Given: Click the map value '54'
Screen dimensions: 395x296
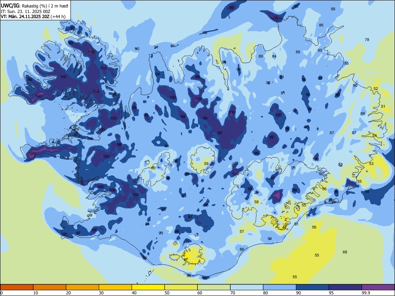Looking at the screenshot, I should tap(375, 136).
